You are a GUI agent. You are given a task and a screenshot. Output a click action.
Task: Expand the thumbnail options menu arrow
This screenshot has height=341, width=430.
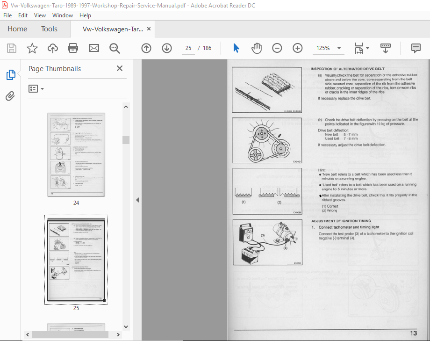[42, 89]
